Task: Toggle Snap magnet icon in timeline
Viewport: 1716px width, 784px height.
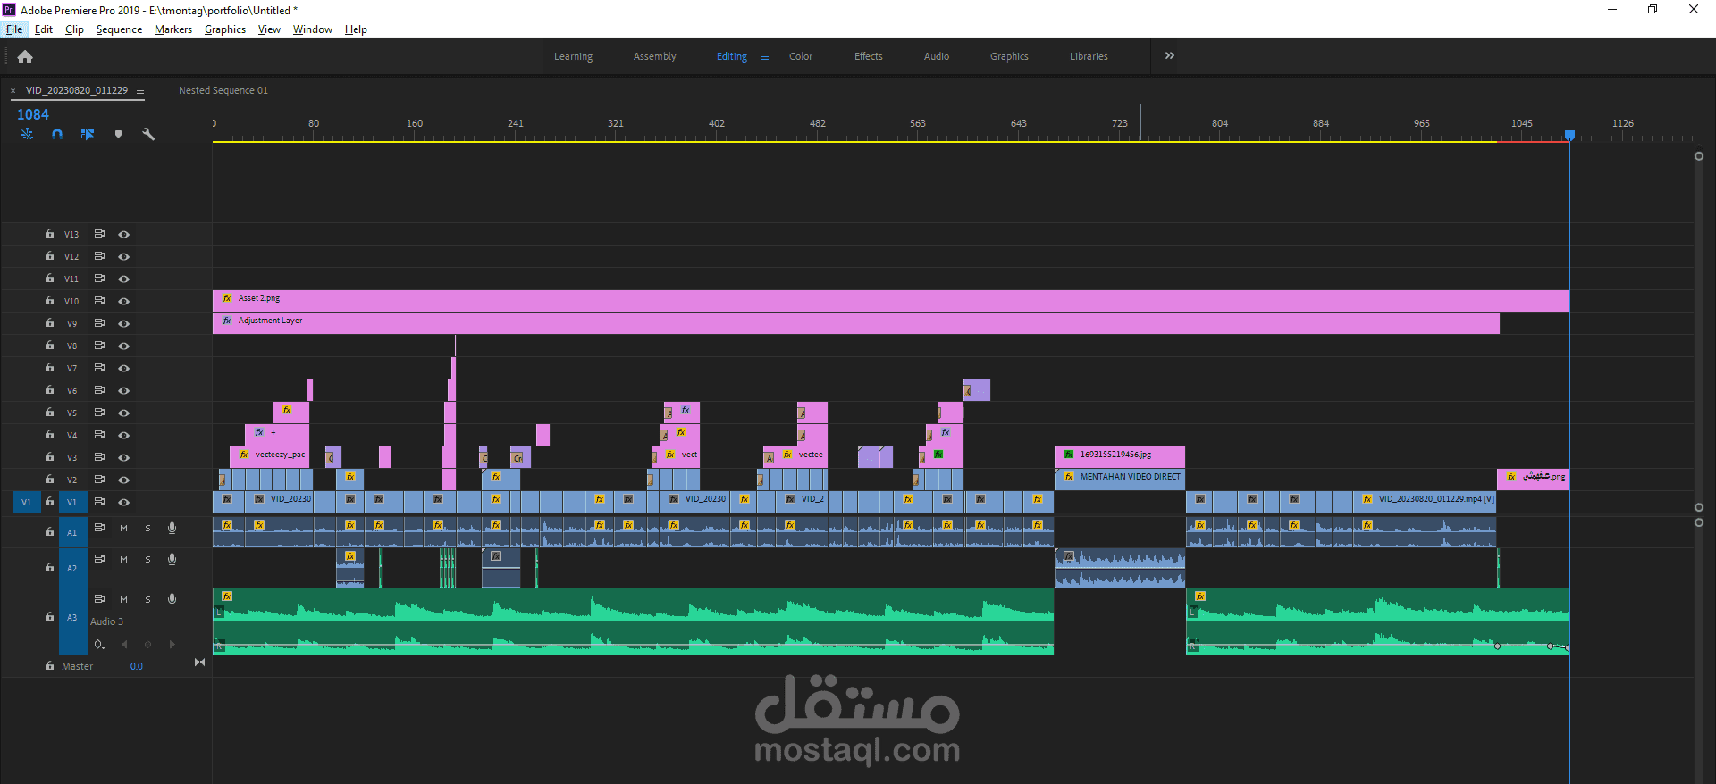Action: tap(57, 134)
